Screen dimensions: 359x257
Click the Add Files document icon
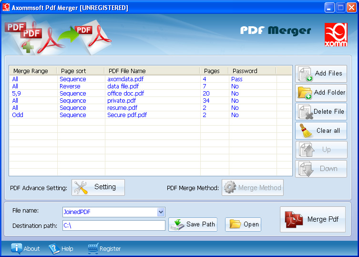[x=306, y=74]
